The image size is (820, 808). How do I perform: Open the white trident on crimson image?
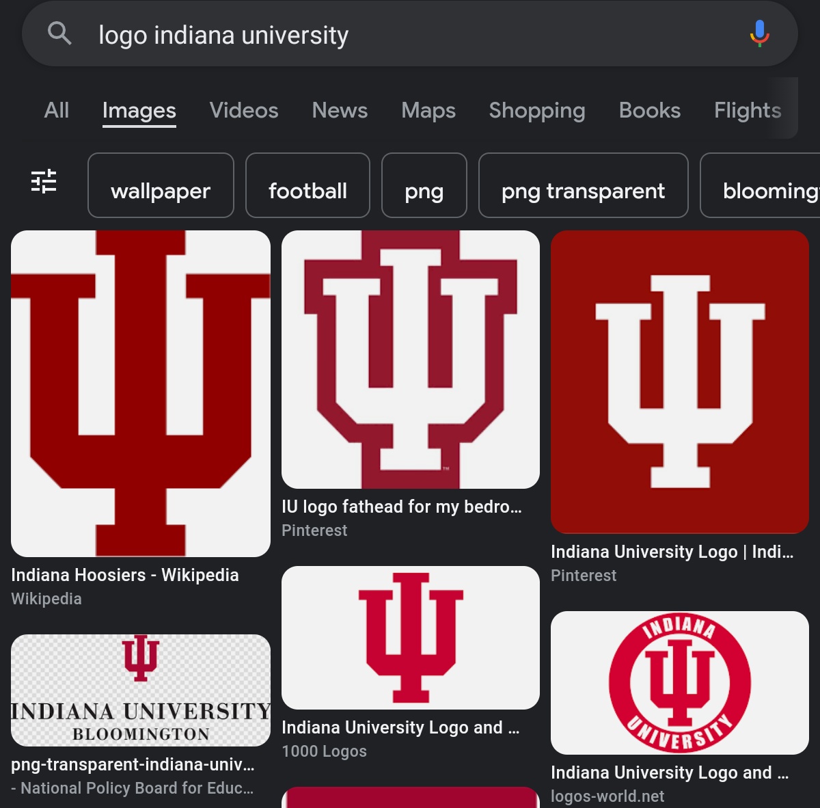point(680,382)
